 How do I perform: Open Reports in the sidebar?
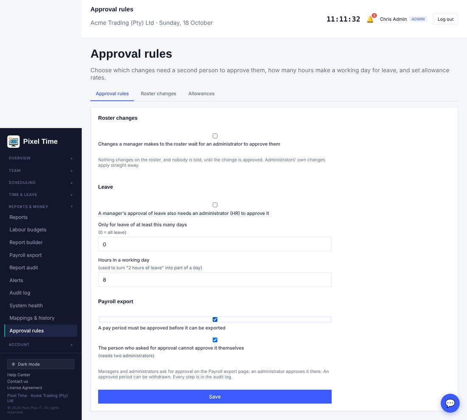coord(41,217)
